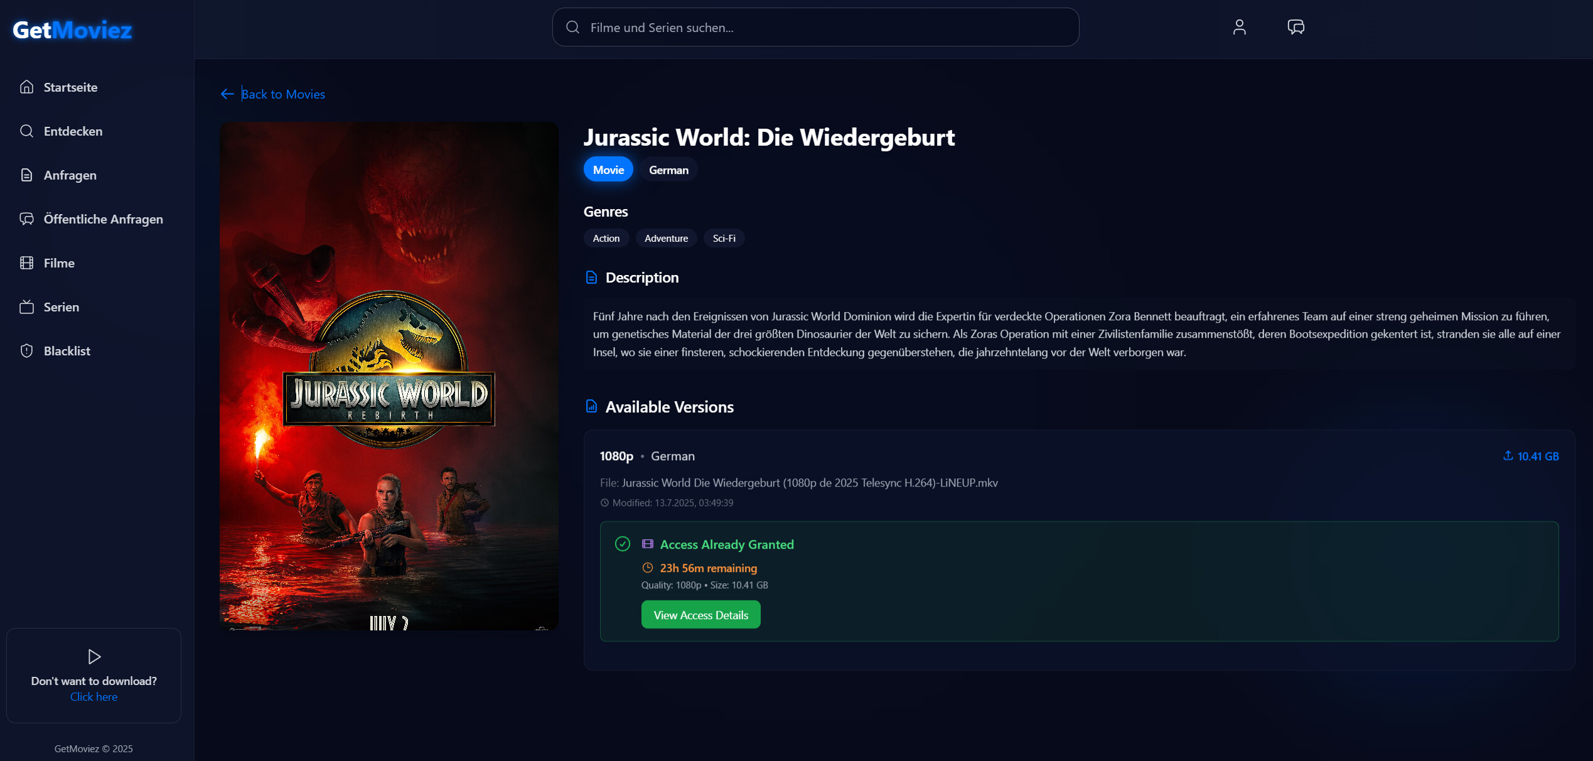Click the 1080p quality label
The width and height of the screenshot is (1593, 761).
[x=616, y=456]
